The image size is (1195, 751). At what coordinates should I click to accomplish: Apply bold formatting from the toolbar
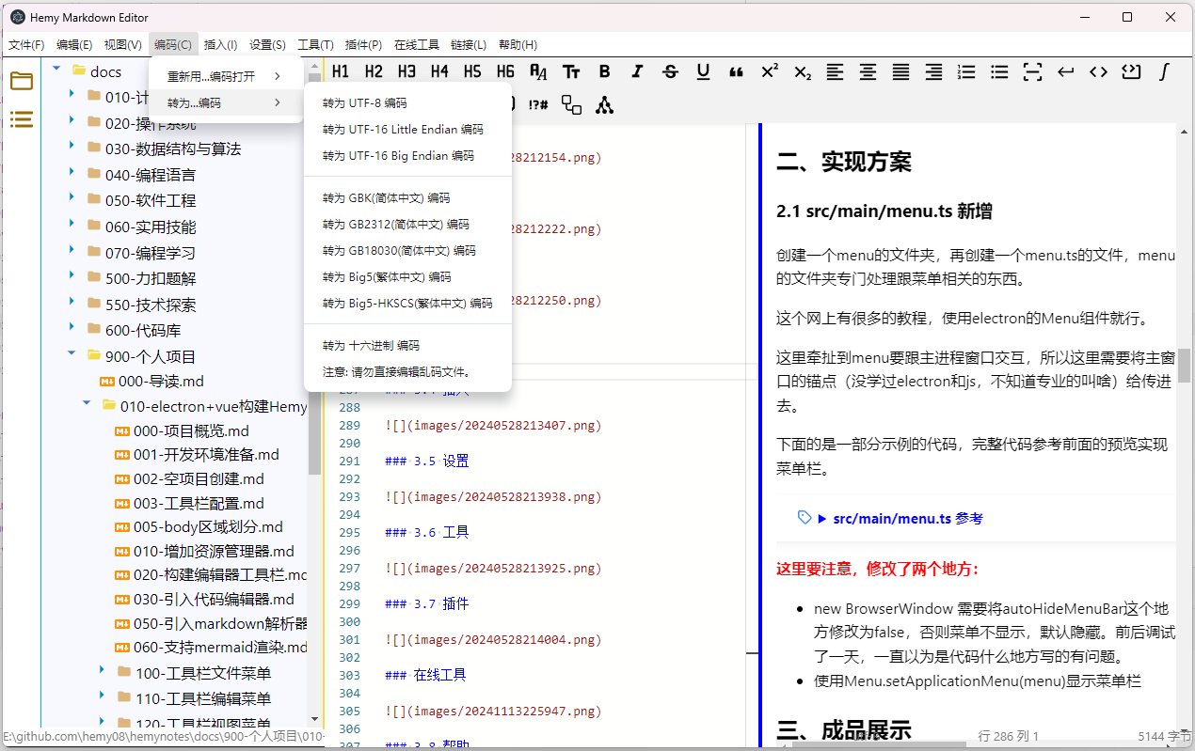click(x=604, y=72)
